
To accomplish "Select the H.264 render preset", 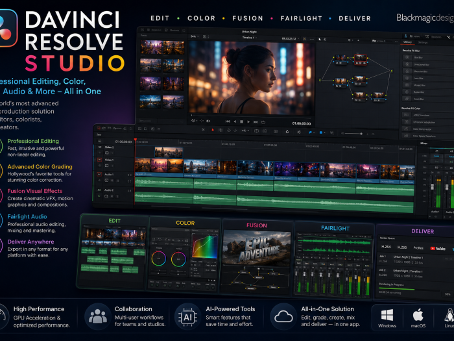I will [x=386, y=247].
